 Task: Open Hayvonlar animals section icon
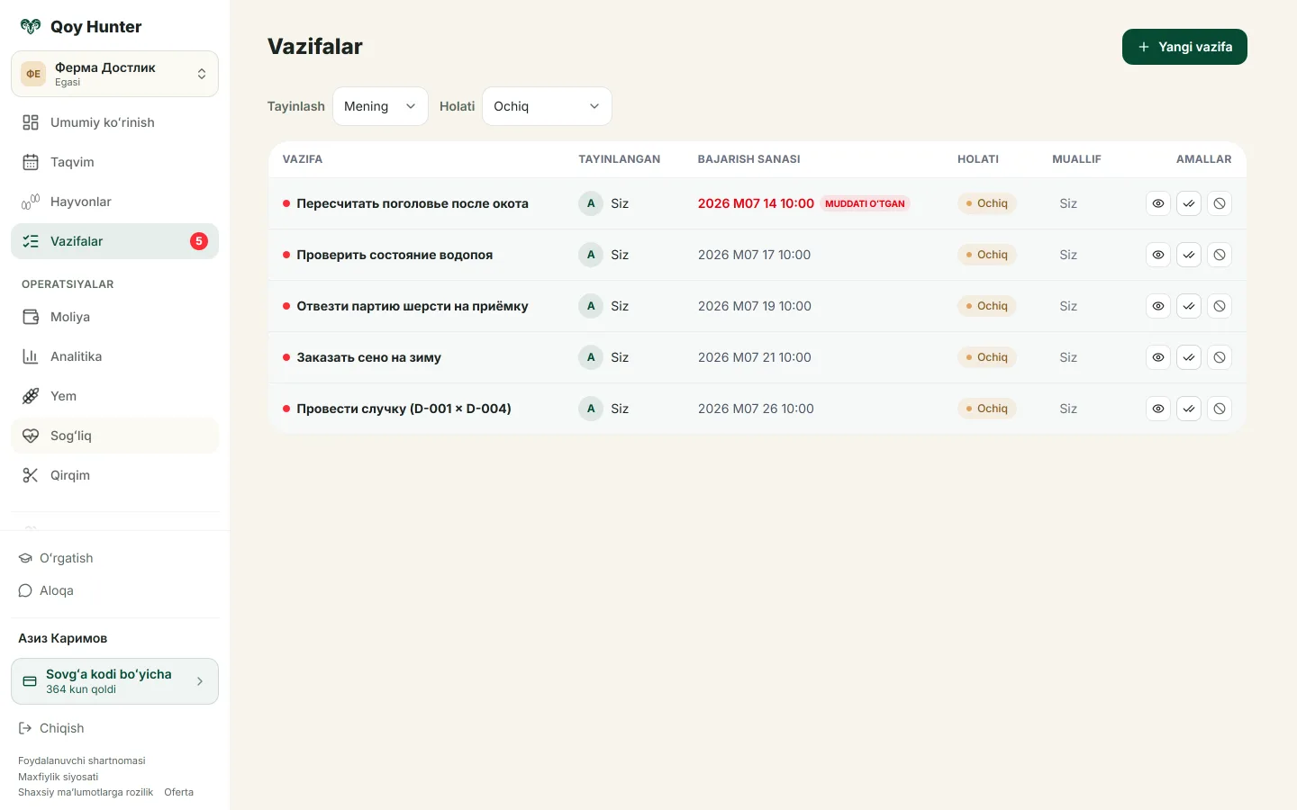pos(31,202)
